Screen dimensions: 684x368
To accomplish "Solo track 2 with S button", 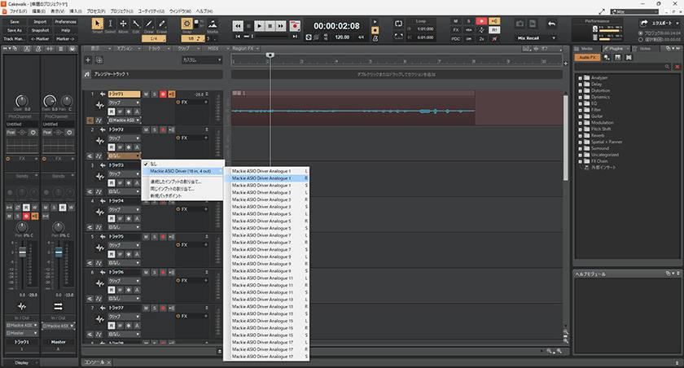I will click(x=154, y=129).
